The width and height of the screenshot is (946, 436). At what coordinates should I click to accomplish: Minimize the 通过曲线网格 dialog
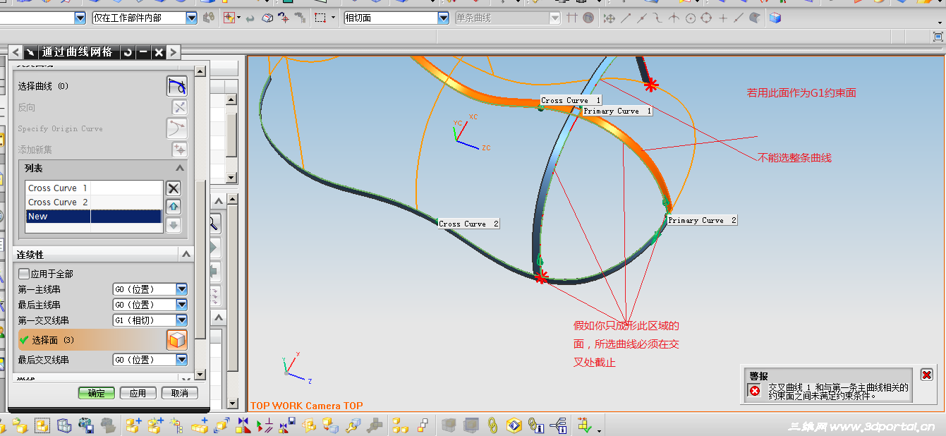tap(143, 52)
